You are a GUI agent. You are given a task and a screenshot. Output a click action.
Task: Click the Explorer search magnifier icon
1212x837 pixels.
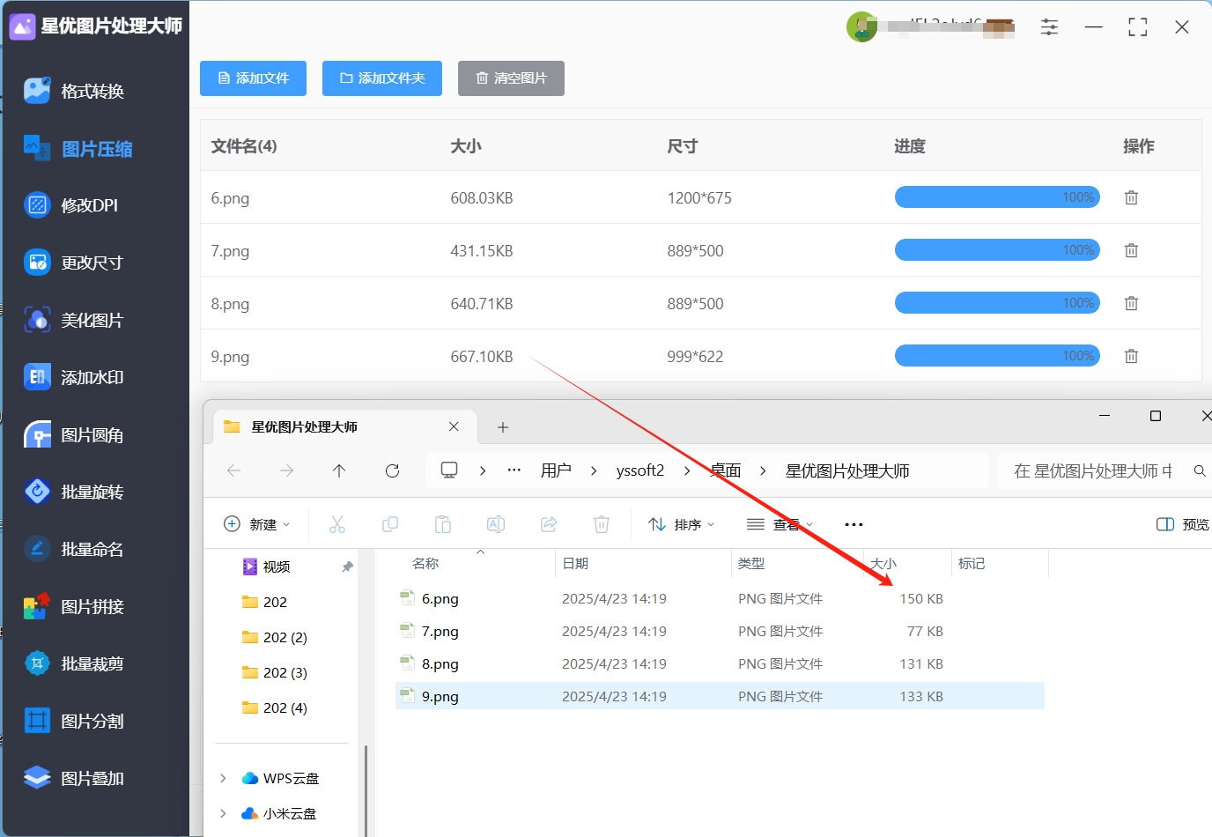click(1200, 471)
